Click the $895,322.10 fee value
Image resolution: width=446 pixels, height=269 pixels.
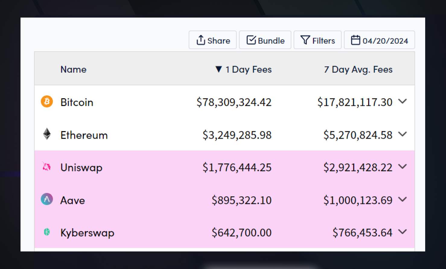pyautogui.click(x=241, y=200)
